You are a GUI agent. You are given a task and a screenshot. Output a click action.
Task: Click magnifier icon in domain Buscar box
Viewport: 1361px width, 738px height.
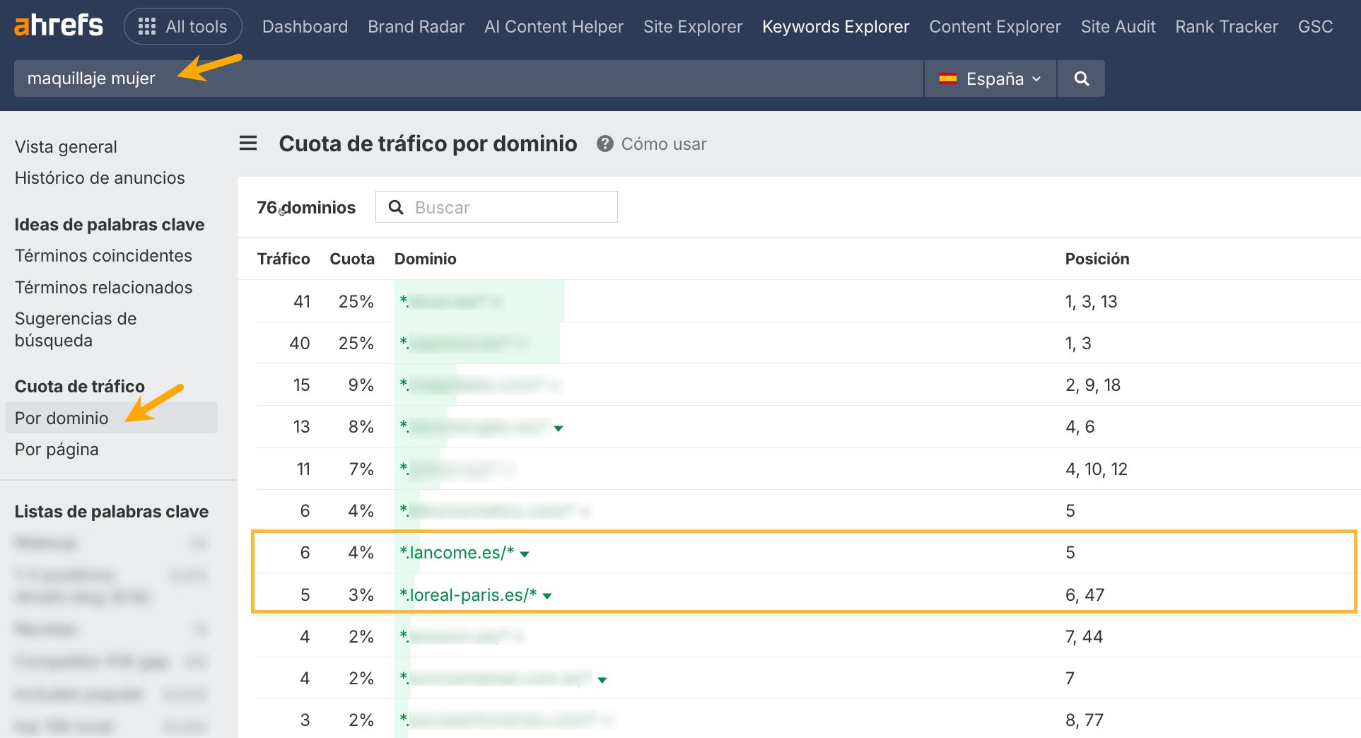(x=395, y=207)
